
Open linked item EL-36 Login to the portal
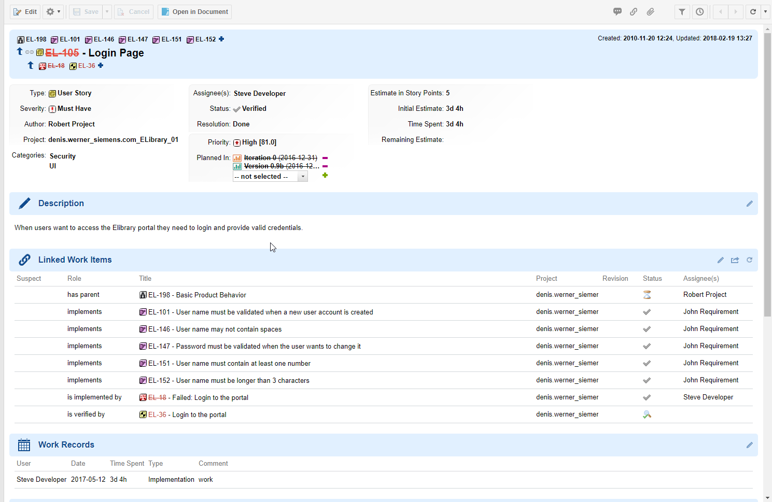(x=187, y=414)
